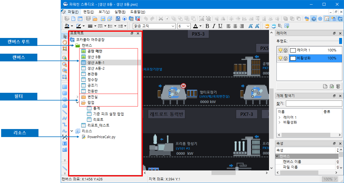The height and width of the screenshot is (183, 344).
Task: Click the undo arrow icon
Action: click(x=146, y=19)
